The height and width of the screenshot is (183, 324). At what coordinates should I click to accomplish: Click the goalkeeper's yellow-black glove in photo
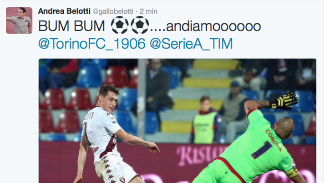click(x=285, y=101)
